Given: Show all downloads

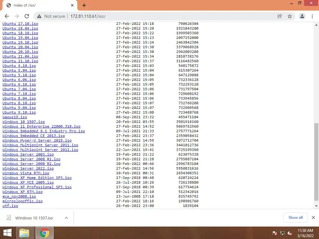Looking at the screenshot, I should coord(295,218).
